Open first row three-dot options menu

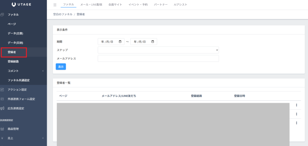pos(297,105)
